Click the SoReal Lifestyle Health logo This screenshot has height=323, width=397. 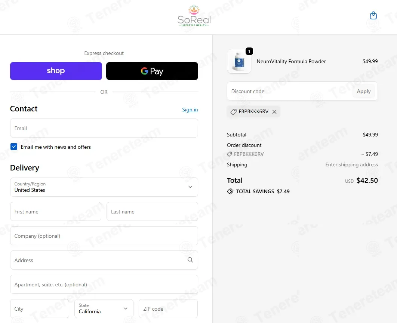pos(194,16)
